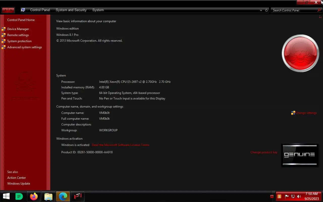
Task: Click the red skull Windows logo
Action: click(300, 53)
